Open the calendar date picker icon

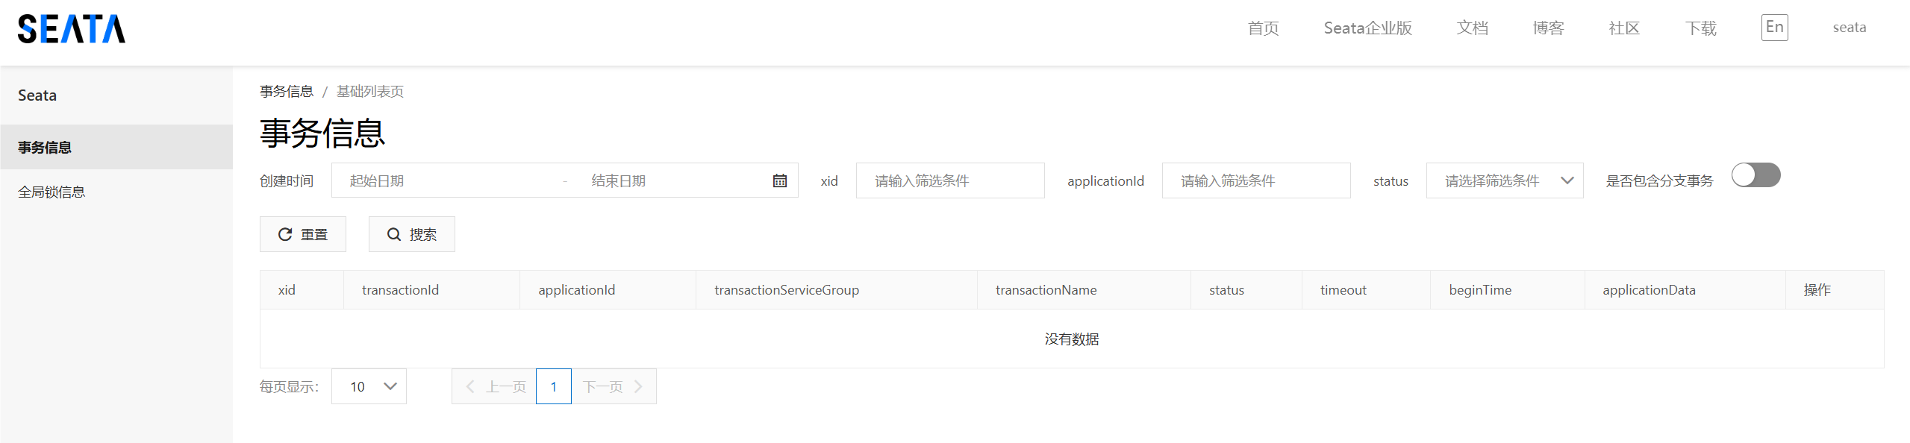[779, 180]
